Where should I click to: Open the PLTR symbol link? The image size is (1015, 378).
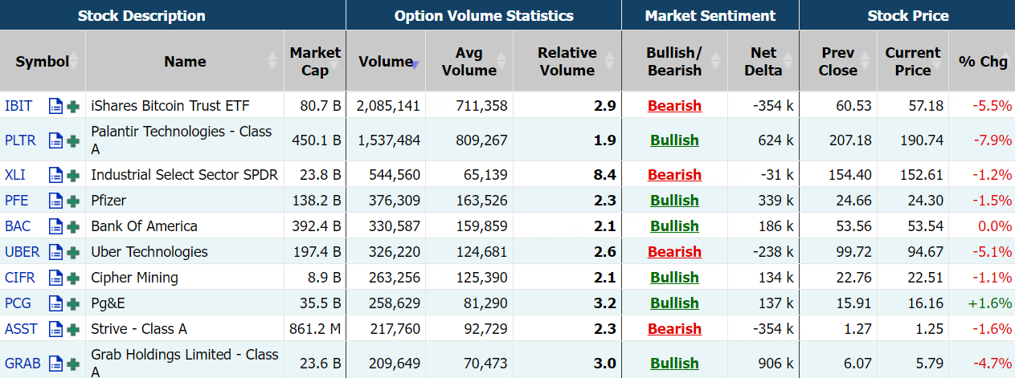20,140
